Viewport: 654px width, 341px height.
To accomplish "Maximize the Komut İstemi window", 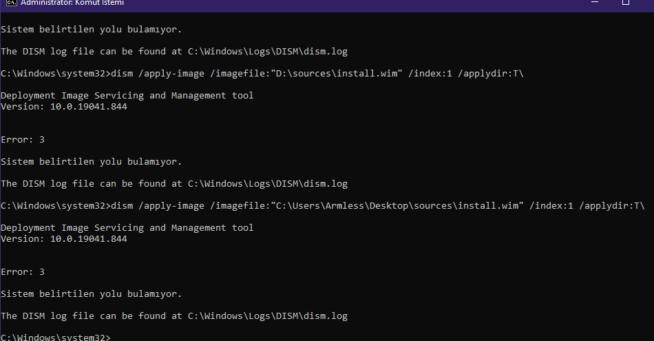I will click(x=626, y=3).
